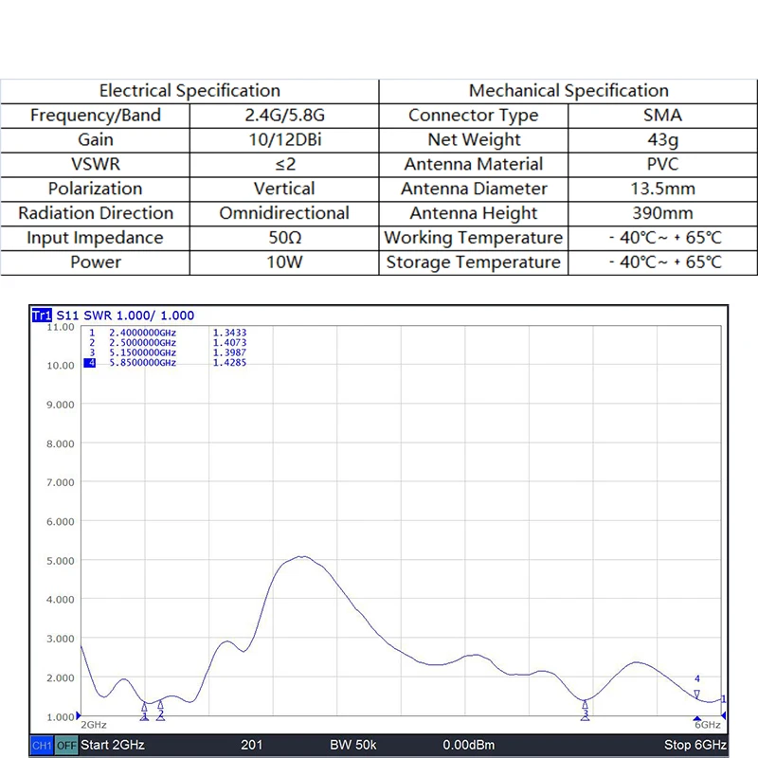Click marker readout 2.5000000GHz

tap(143, 343)
